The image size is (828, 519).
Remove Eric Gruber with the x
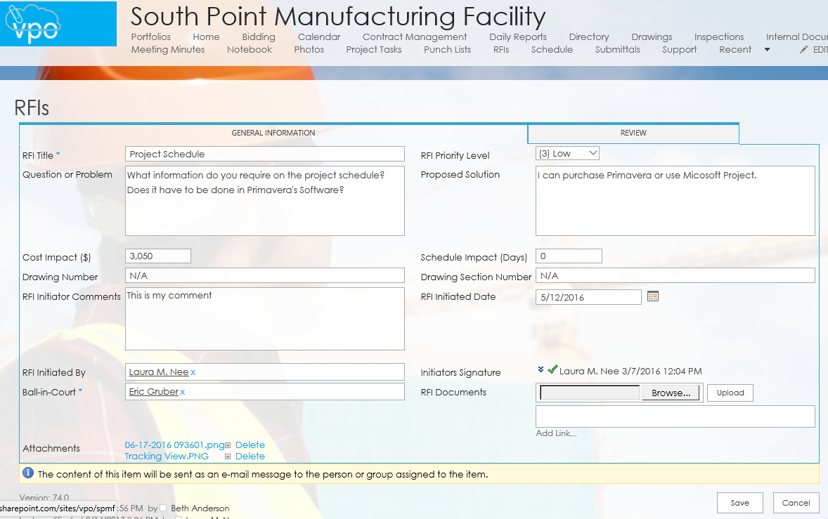click(x=183, y=392)
